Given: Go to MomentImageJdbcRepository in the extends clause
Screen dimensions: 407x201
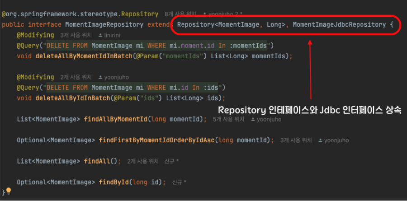Looking at the screenshot, I should click(339, 25).
